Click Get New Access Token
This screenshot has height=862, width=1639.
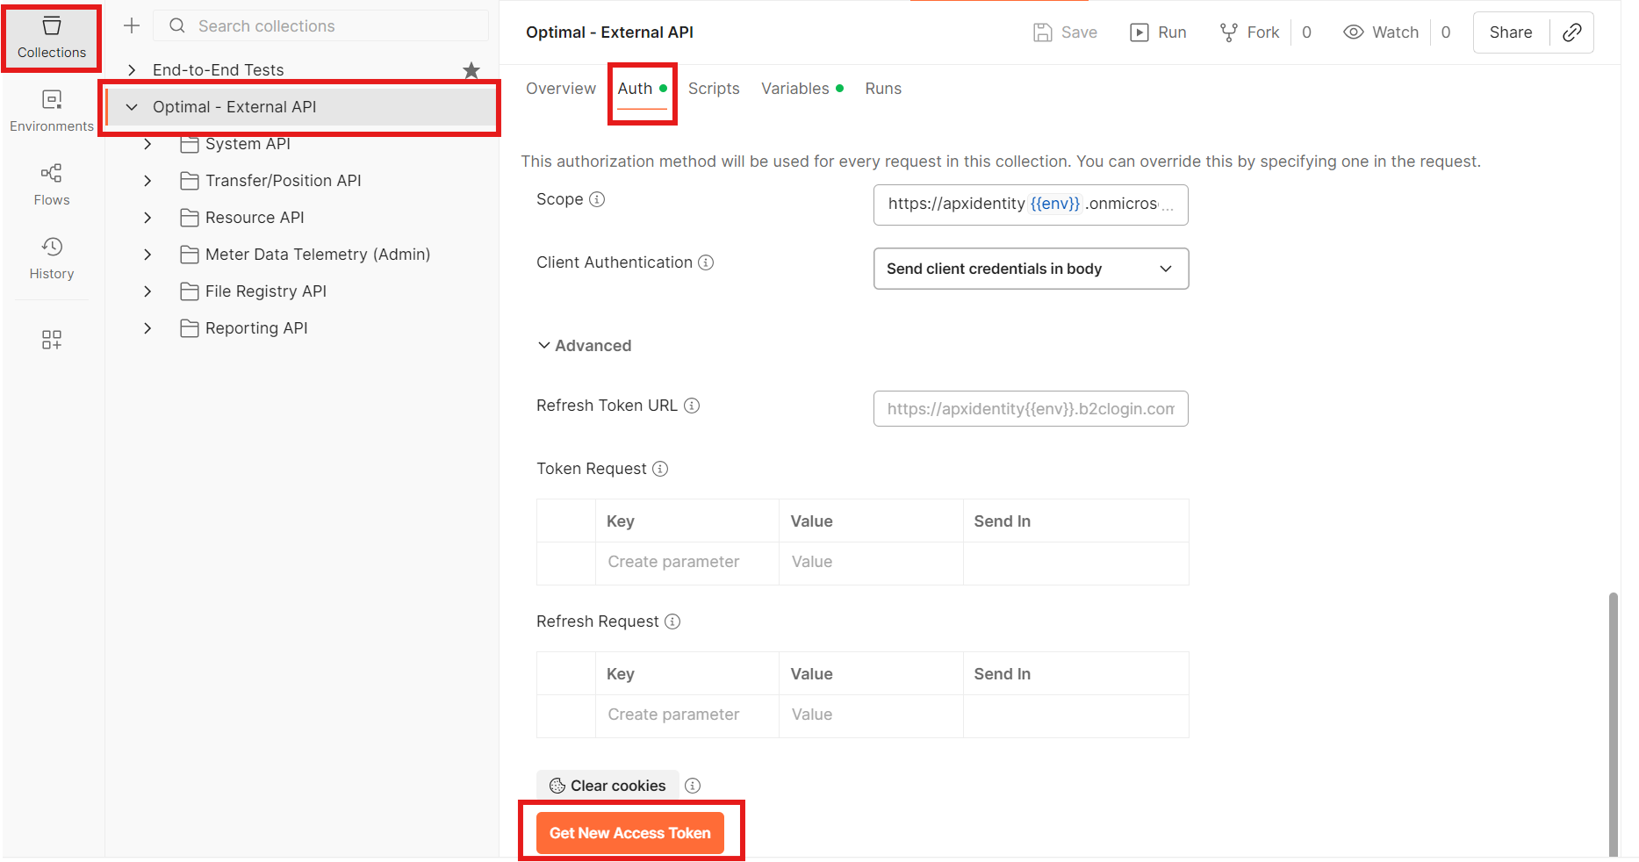[629, 832]
